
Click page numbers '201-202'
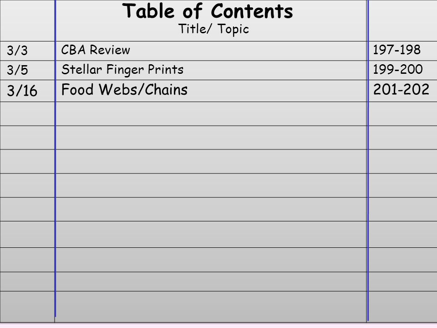401,90
